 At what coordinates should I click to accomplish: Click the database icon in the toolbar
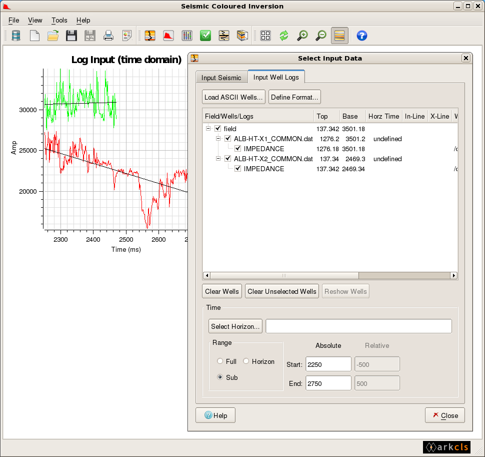coord(16,36)
